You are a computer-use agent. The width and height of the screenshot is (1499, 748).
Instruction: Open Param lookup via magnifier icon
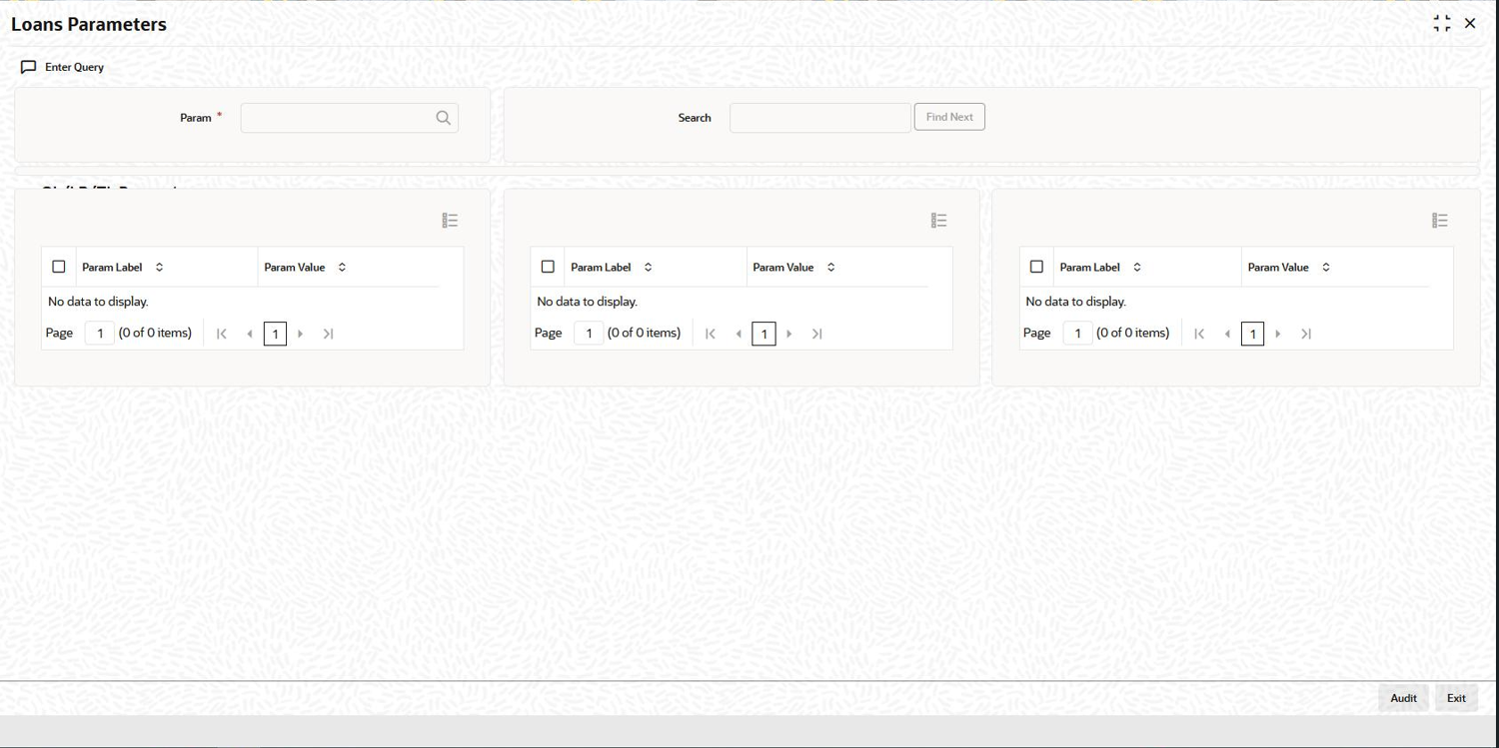click(x=444, y=118)
